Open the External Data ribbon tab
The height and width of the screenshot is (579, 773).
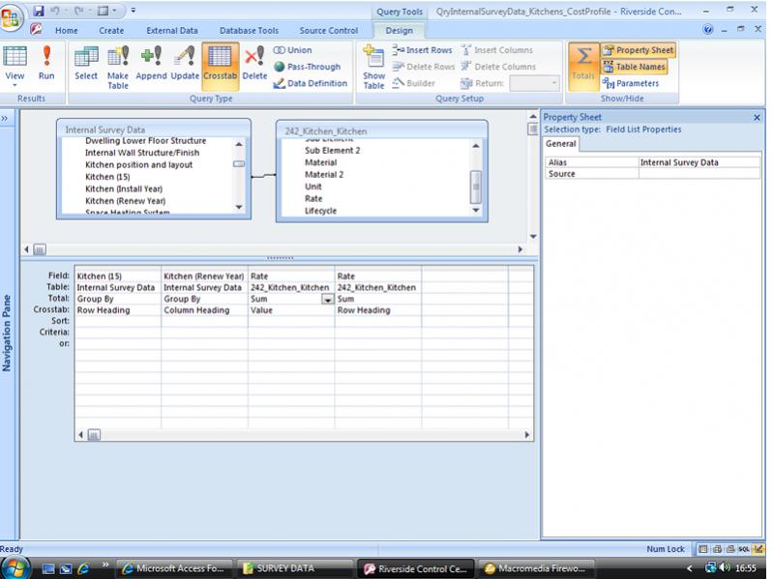tap(171, 30)
